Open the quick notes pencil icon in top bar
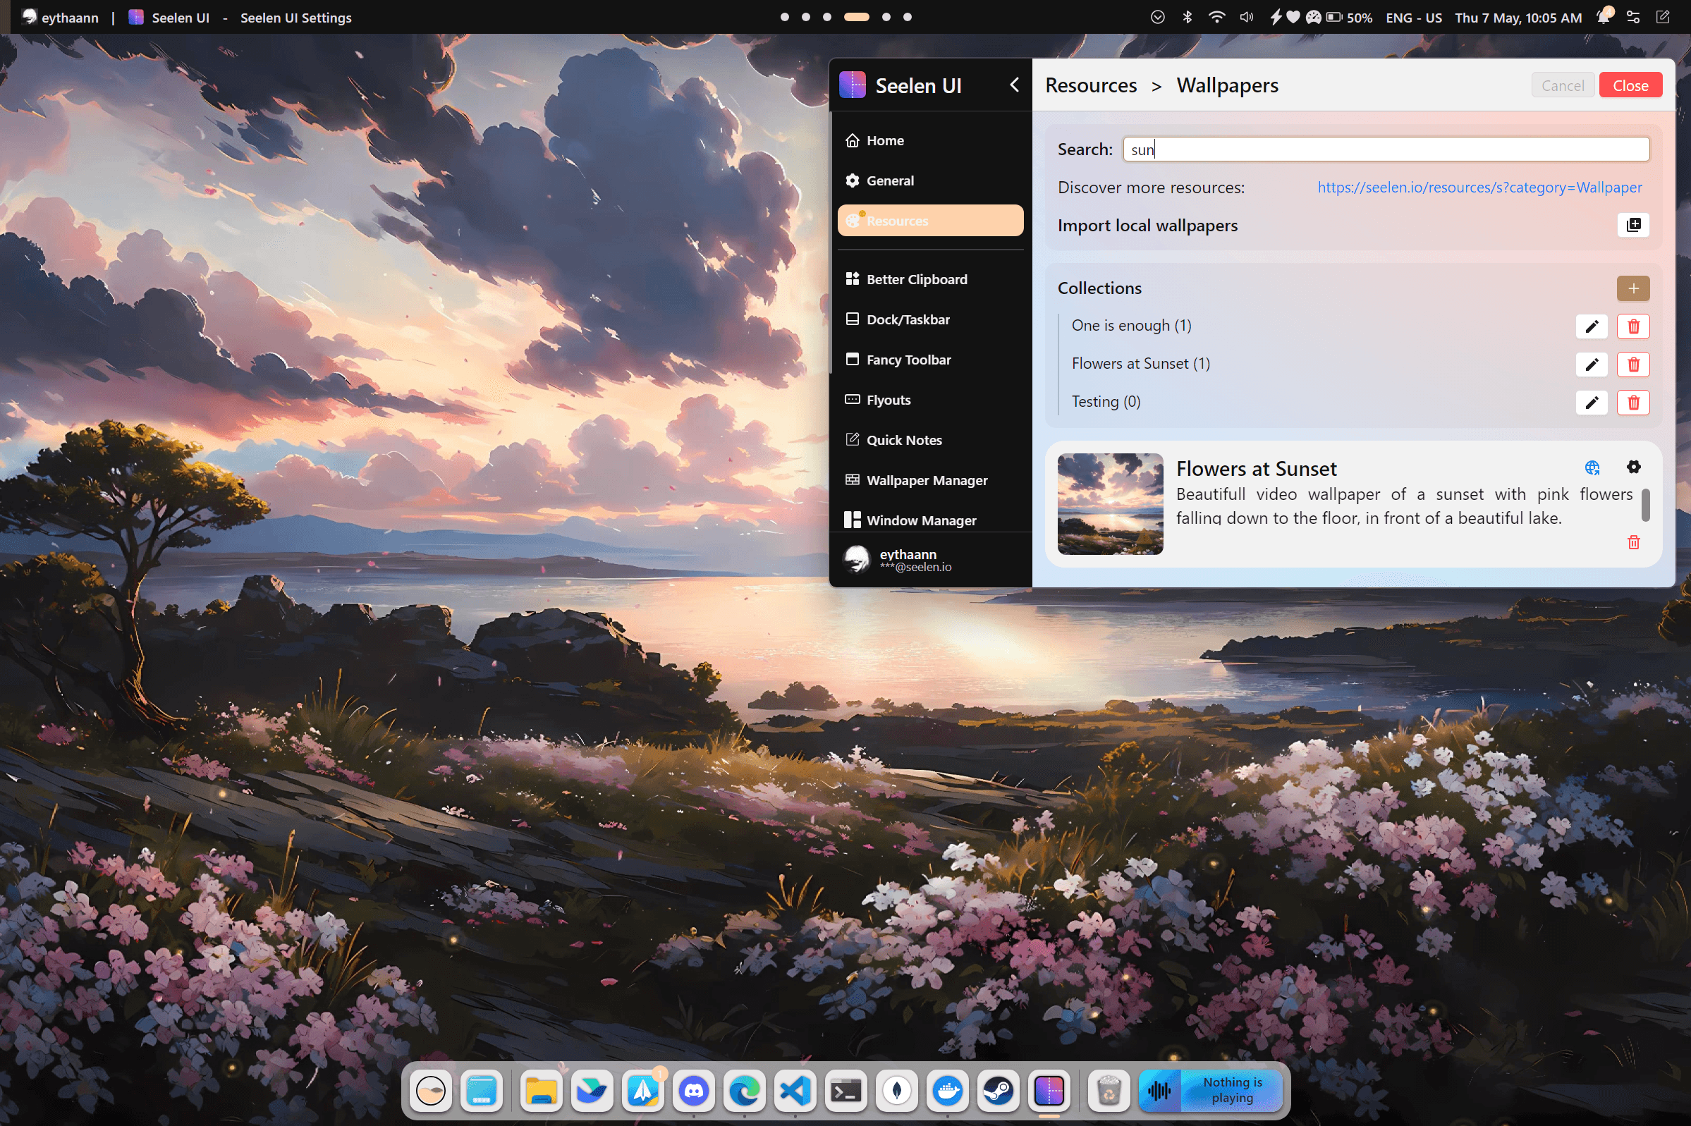The image size is (1691, 1126). (1662, 16)
